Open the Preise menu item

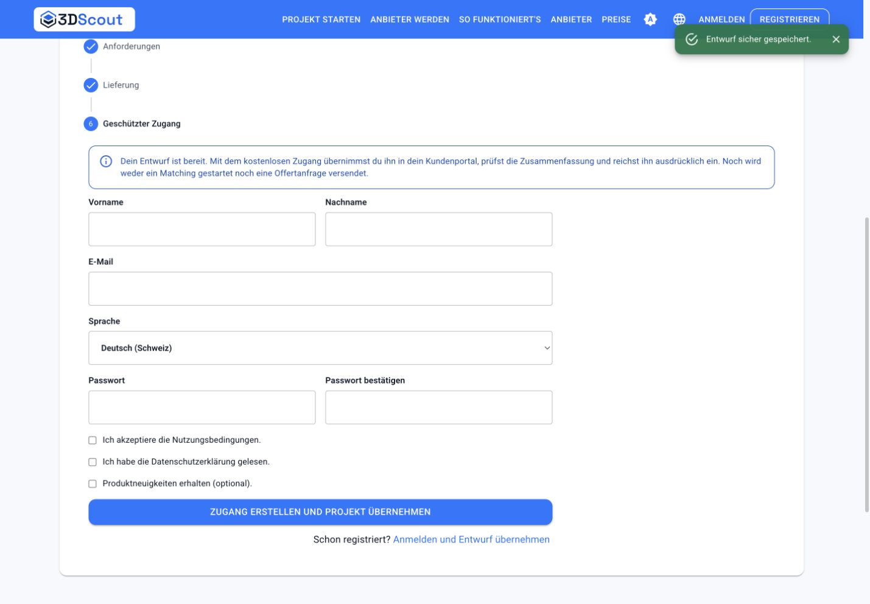(616, 19)
